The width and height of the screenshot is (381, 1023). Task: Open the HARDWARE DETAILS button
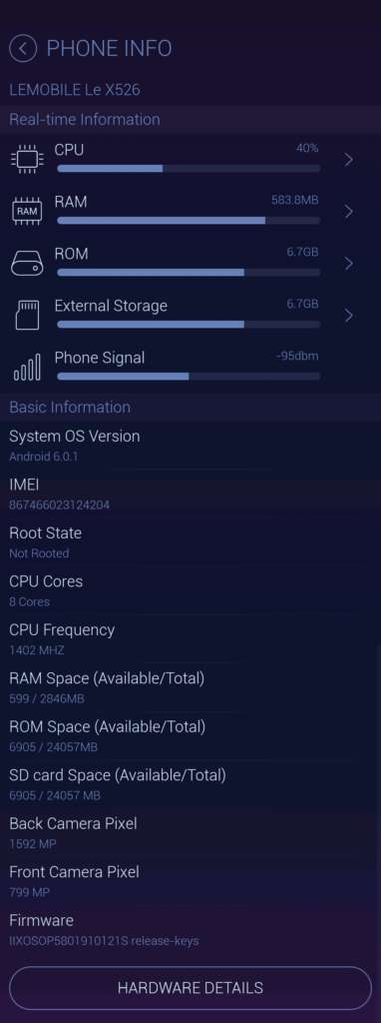click(x=190, y=988)
